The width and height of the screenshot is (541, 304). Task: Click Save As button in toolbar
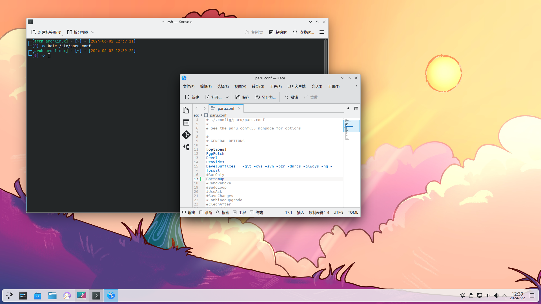[265, 97]
